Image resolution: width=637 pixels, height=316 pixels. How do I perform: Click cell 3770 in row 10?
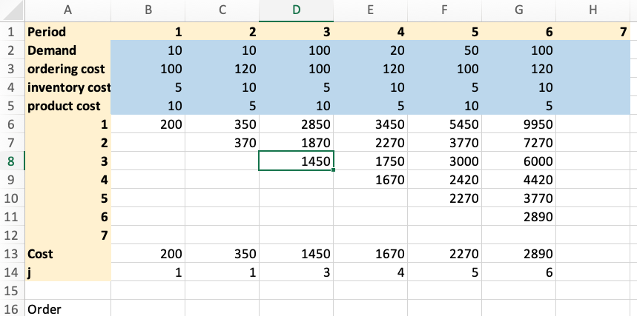coord(519,198)
